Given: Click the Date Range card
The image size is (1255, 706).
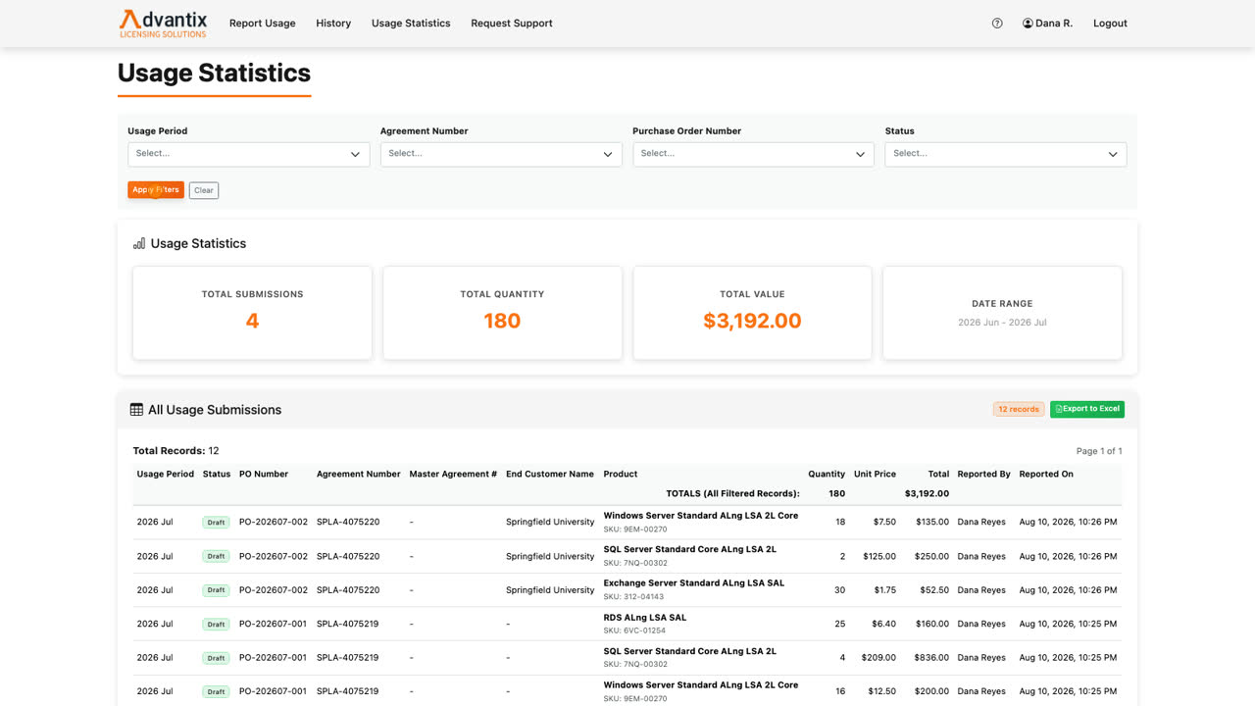Looking at the screenshot, I should pos(1002,313).
